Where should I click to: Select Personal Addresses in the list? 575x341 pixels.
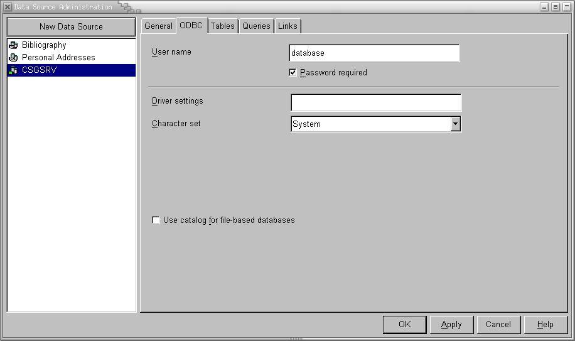72,58
